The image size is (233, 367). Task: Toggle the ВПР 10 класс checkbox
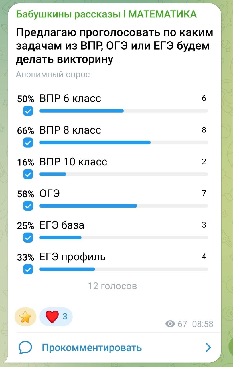click(28, 174)
